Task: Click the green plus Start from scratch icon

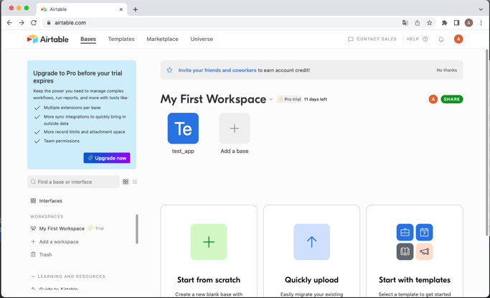Action: click(x=209, y=242)
